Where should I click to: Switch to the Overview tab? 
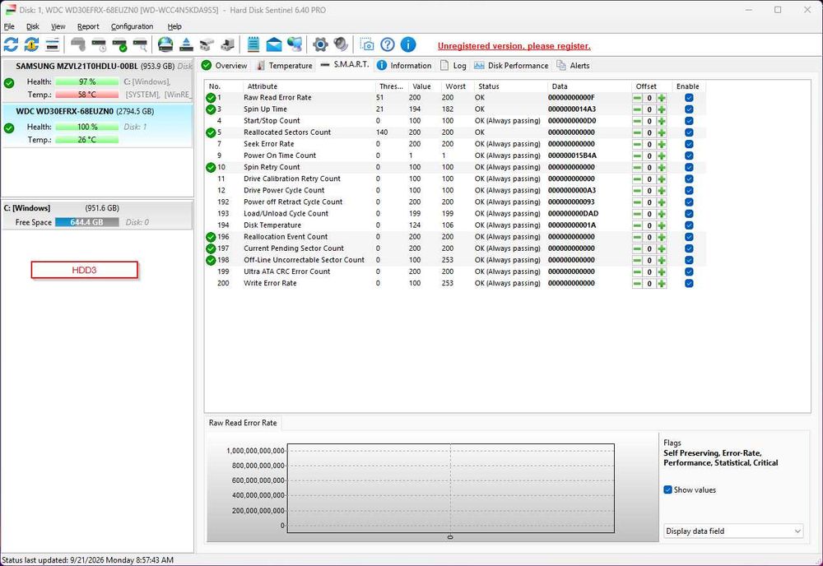point(224,66)
